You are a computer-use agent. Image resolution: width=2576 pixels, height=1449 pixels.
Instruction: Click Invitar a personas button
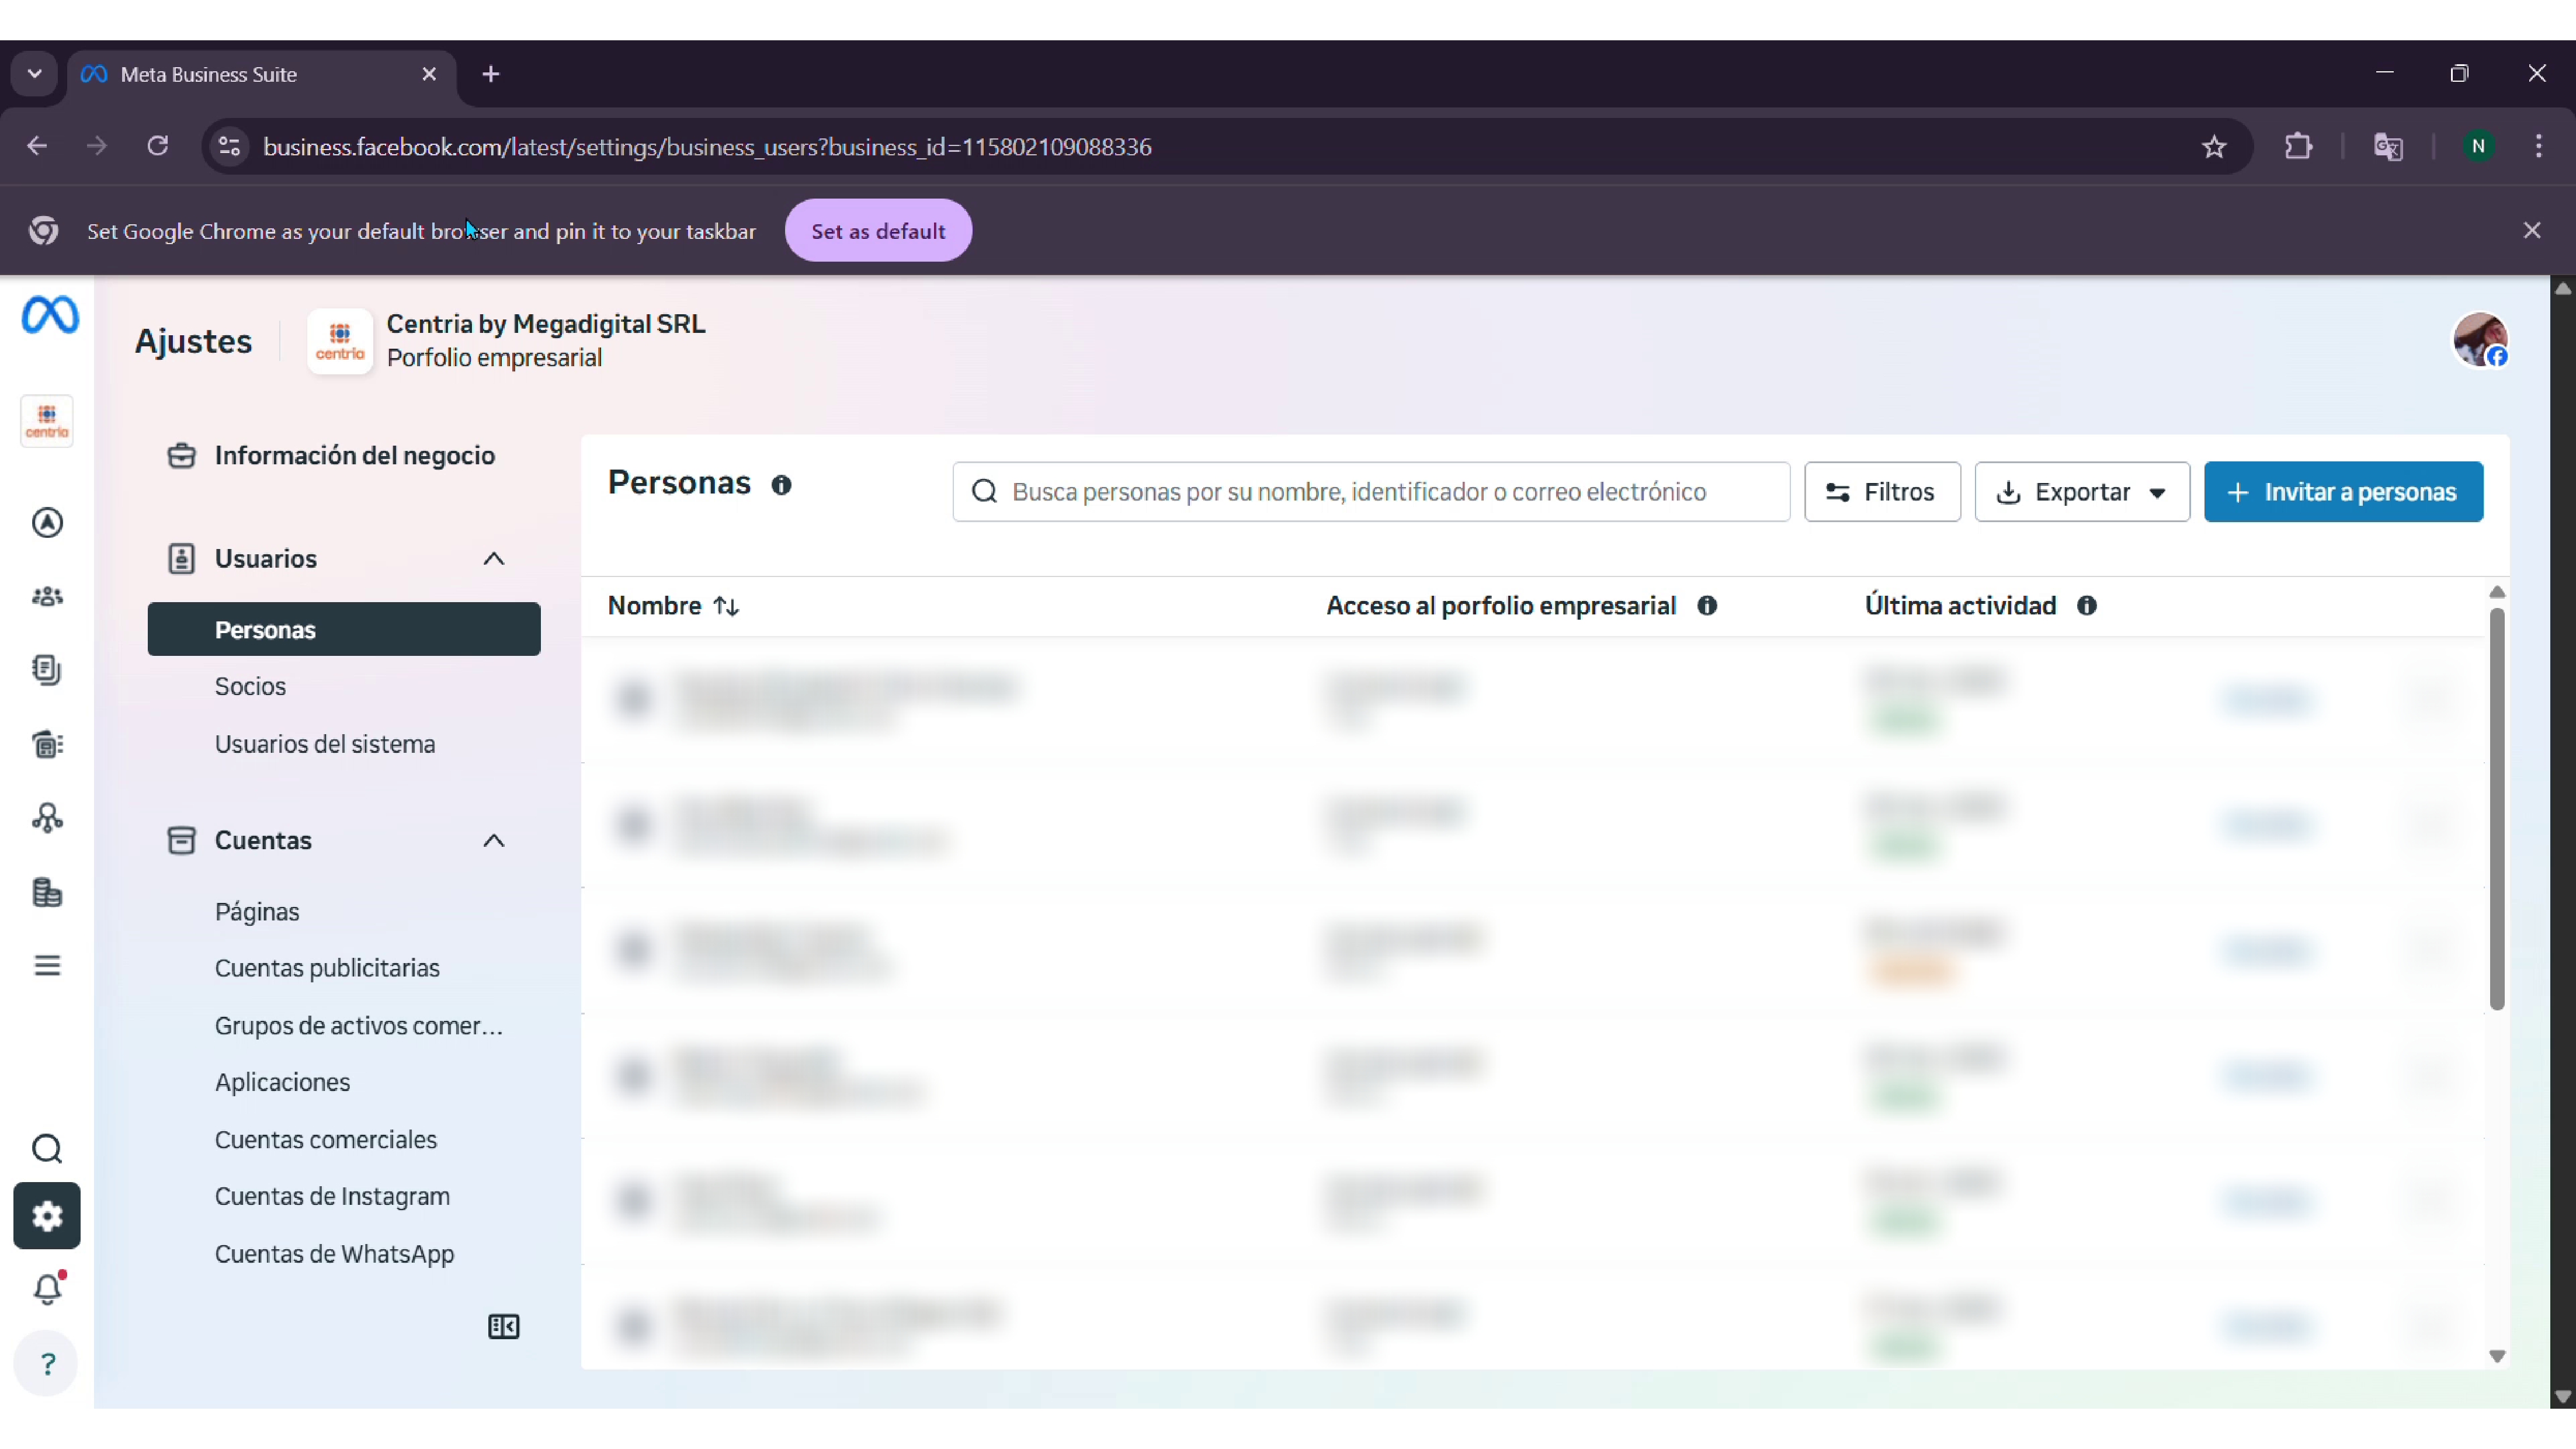coord(2342,492)
